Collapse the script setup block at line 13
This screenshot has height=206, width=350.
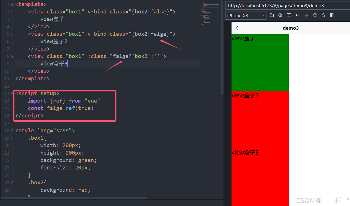point(13,94)
